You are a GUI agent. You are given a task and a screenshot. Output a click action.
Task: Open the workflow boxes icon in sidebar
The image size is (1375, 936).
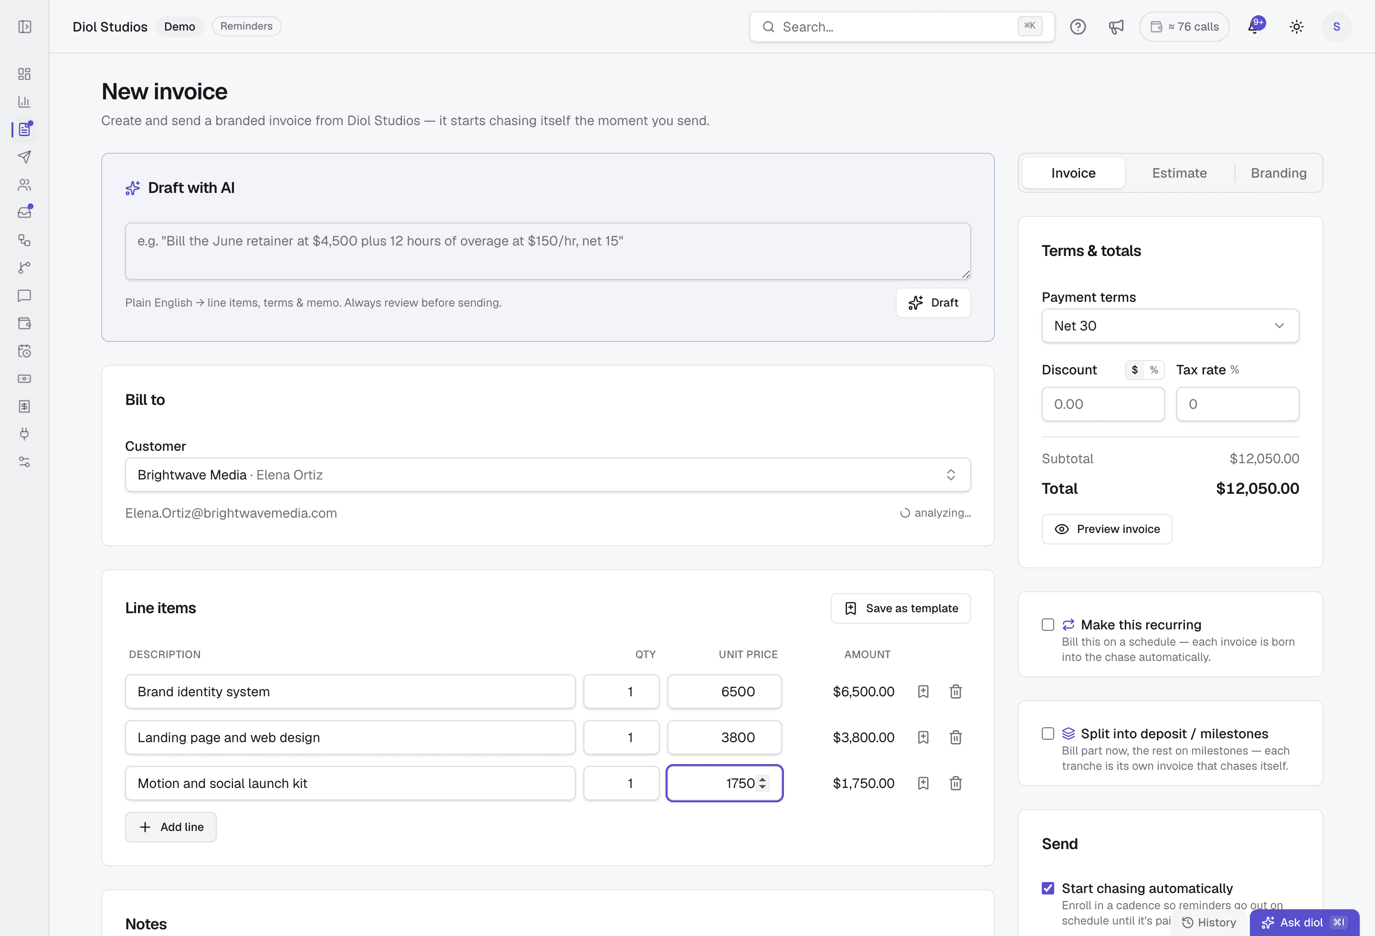(x=24, y=240)
